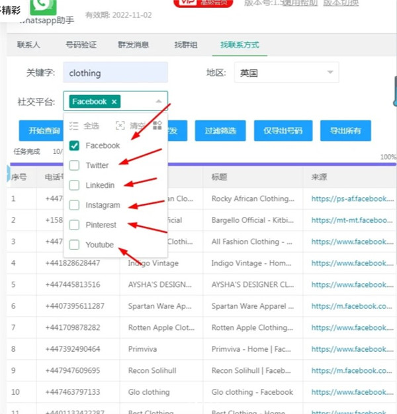Select the Pinterest checkbox
The height and width of the screenshot is (414, 397).
[75, 225]
